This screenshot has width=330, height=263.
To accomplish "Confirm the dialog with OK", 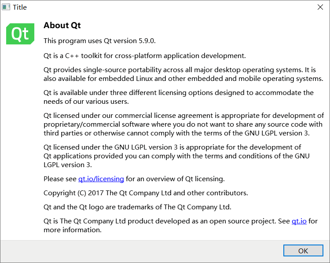I will click(x=303, y=251).
